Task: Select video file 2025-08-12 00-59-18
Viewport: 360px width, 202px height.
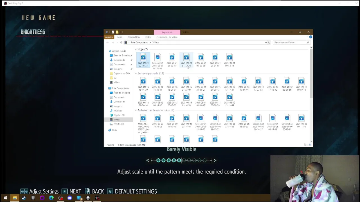Action: 301,84
